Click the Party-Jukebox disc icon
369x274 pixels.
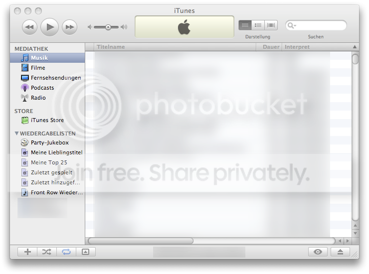pos(25,142)
